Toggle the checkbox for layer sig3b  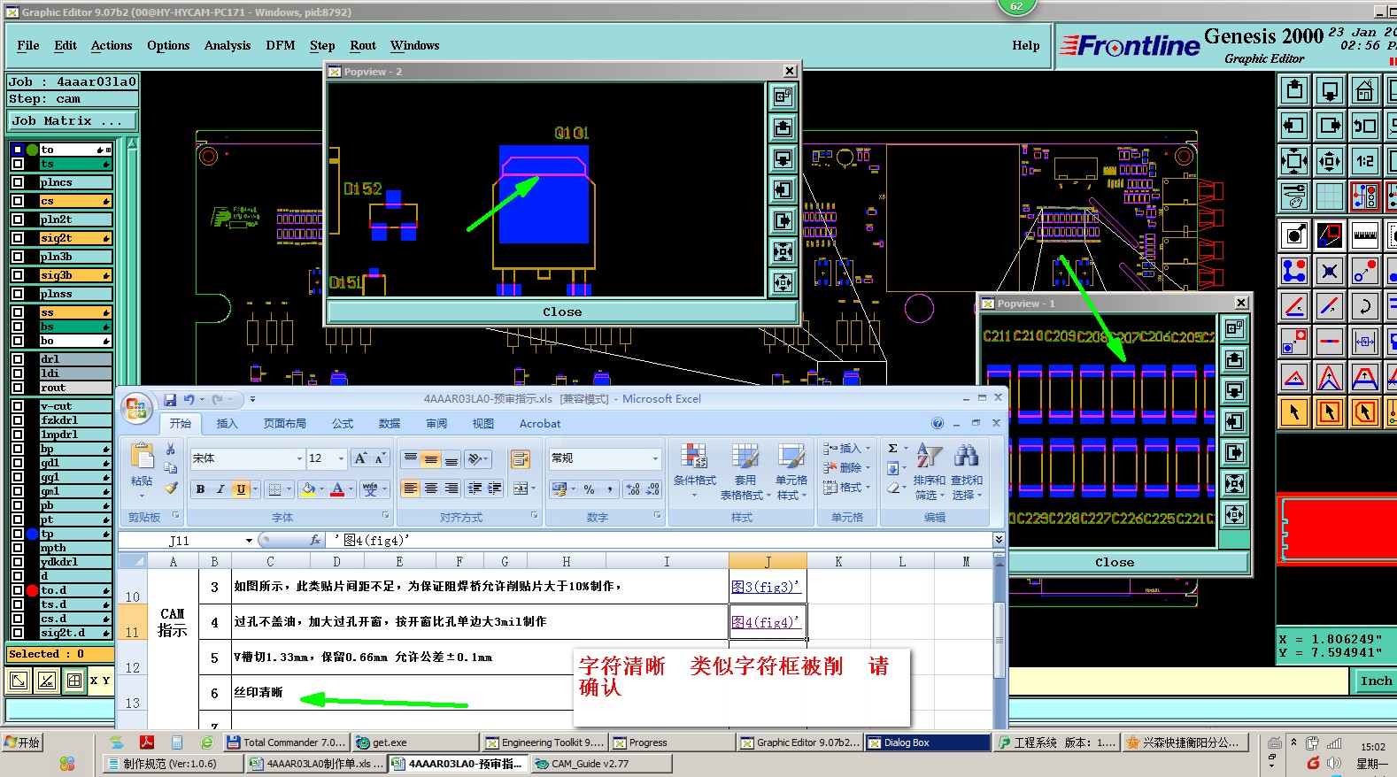pyautogui.click(x=18, y=275)
